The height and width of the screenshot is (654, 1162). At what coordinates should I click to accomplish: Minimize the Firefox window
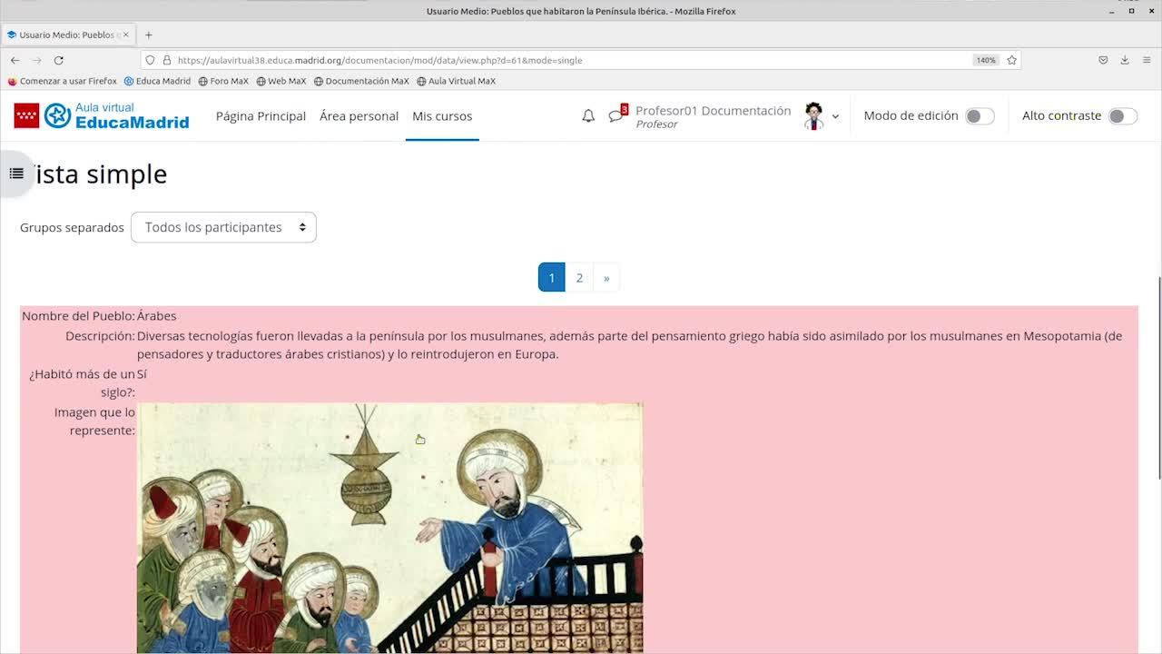pyautogui.click(x=1112, y=11)
